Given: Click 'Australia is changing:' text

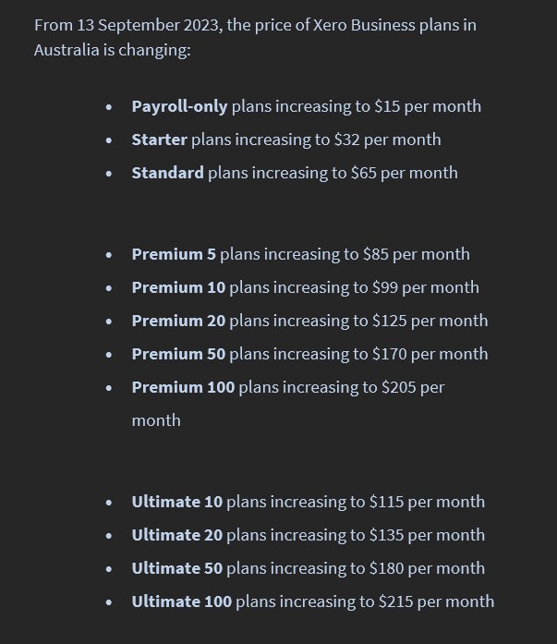Looking at the screenshot, I should click(113, 50).
